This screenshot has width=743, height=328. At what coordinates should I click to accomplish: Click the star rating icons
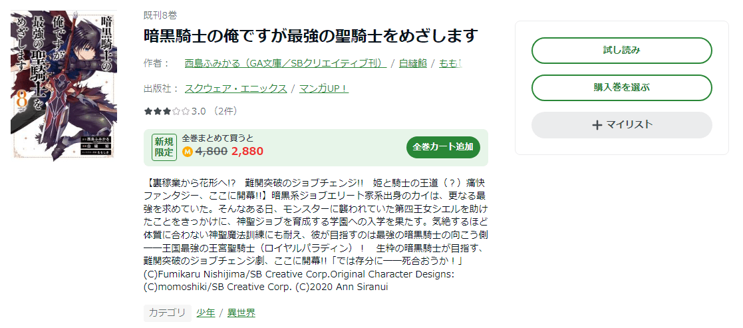[166, 111]
